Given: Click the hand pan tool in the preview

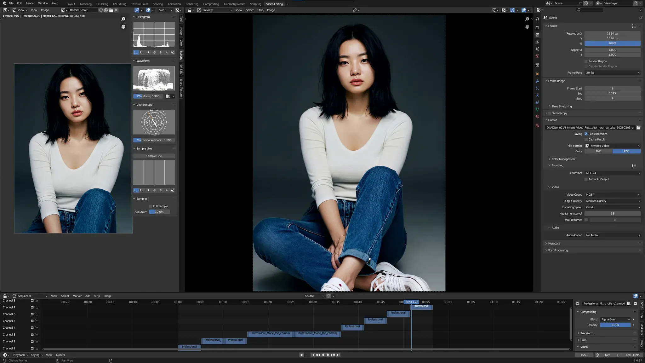Looking at the screenshot, I should [527, 27].
